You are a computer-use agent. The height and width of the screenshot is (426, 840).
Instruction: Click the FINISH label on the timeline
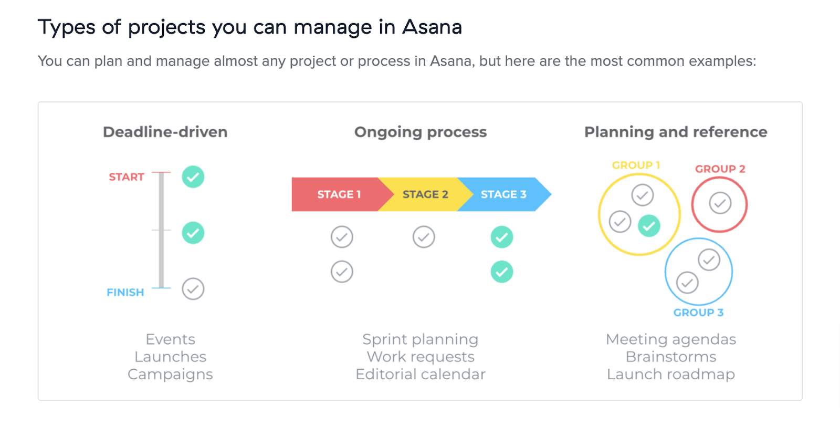tap(125, 293)
